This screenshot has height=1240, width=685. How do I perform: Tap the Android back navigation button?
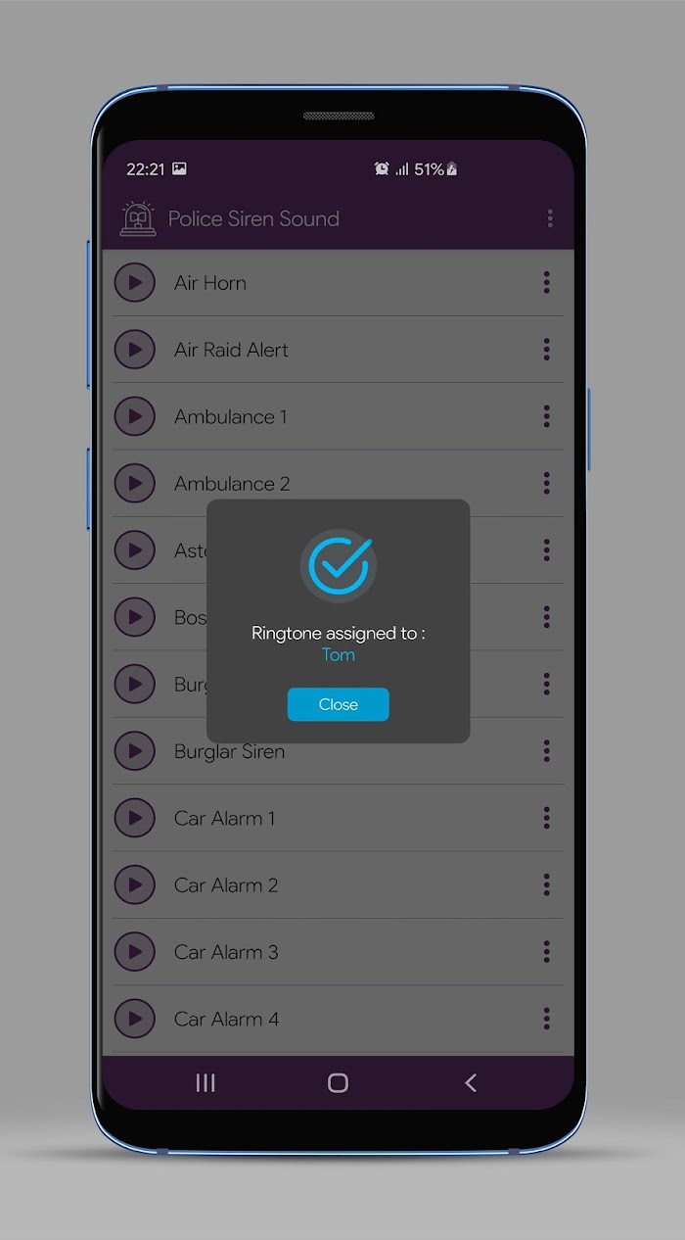[471, 1082]
